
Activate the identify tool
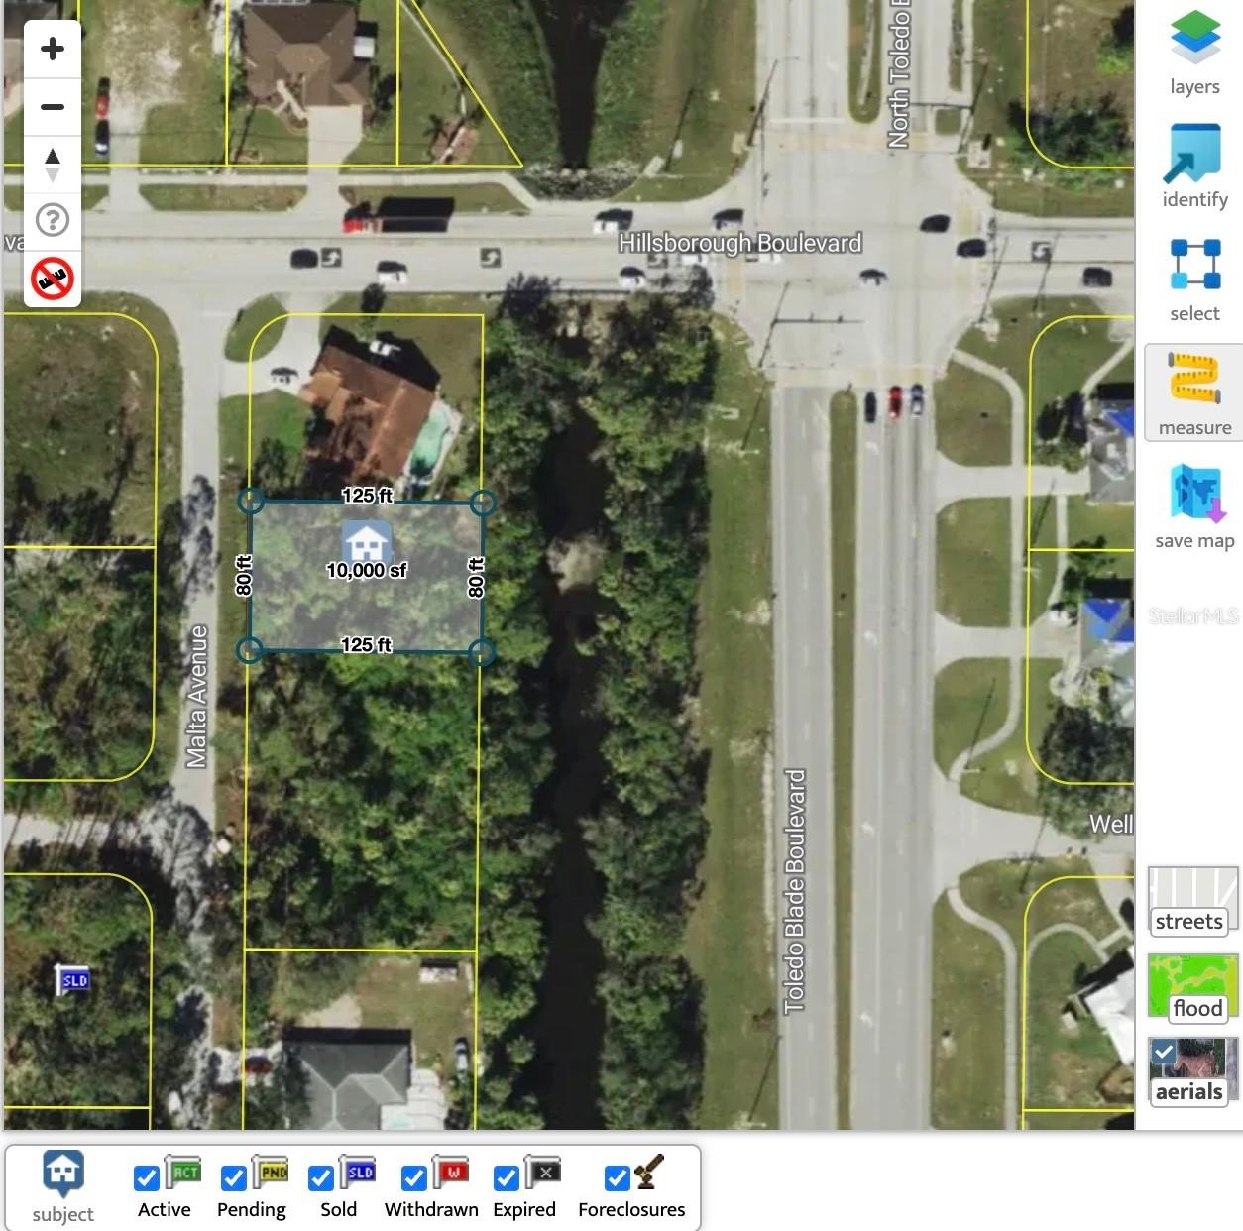1194,166
